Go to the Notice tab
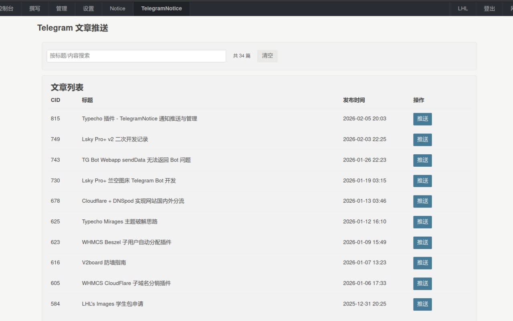This screenshot has height=321, width=513. click(x=117, y=8)
